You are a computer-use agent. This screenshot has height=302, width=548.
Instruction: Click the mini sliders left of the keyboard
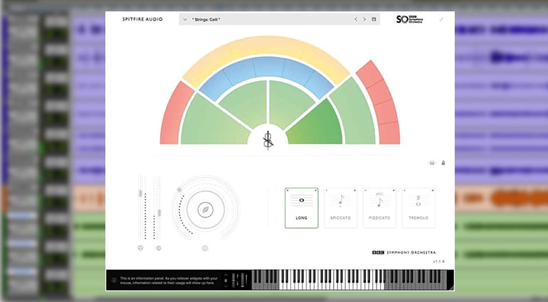click(240, 280)
